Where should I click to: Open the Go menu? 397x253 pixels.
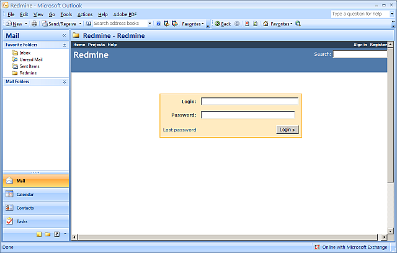(51, 14)
